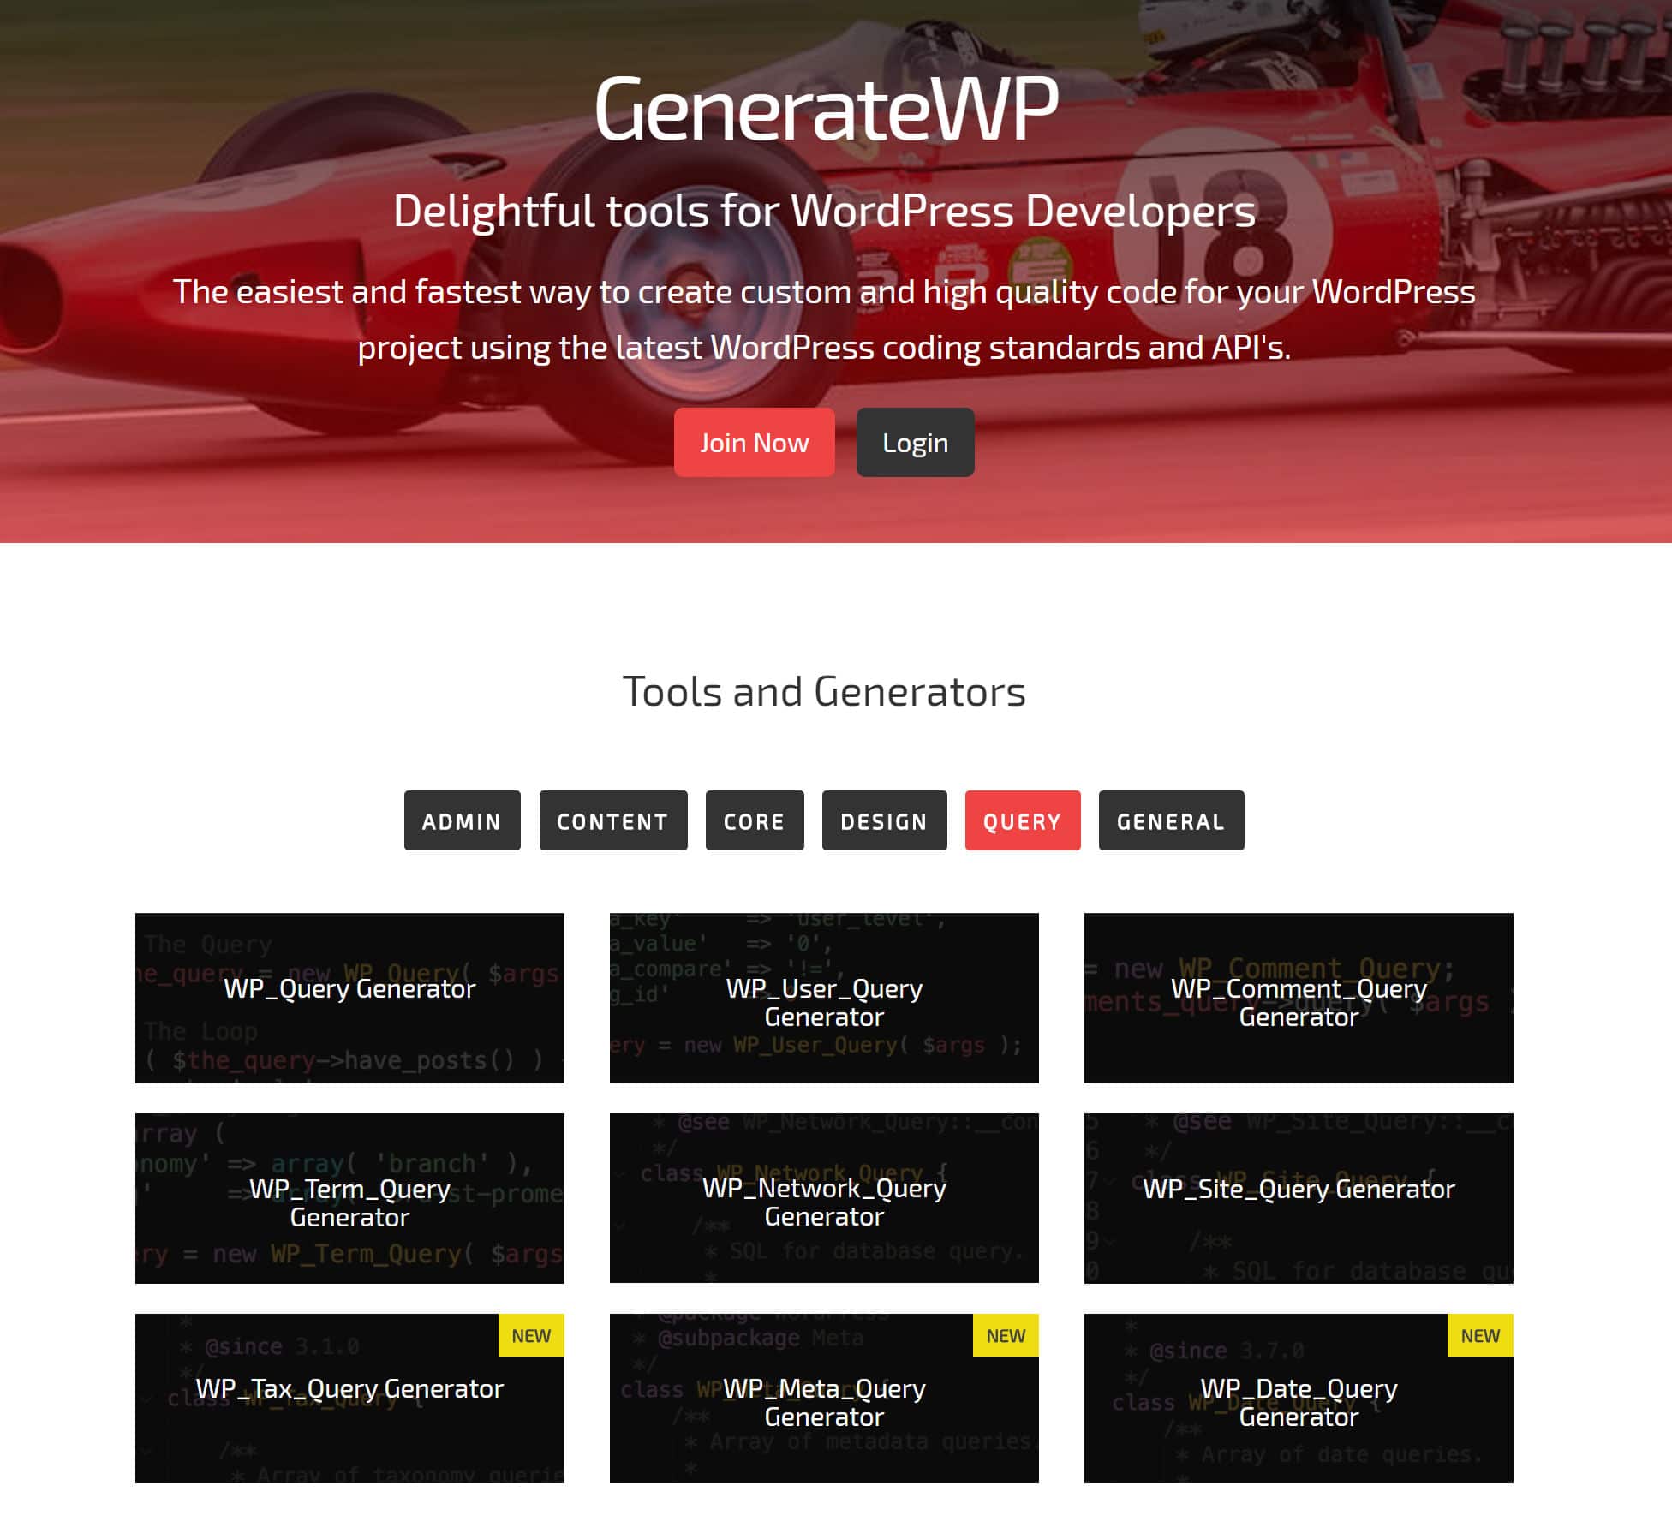The height and width of the screenshot is (1539, 1672).
Task: Enable the DESIGN category filter
Action: point(884,821)
